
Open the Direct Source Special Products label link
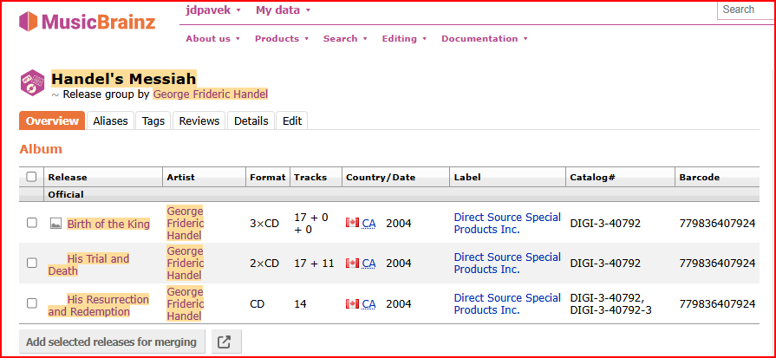pyautogui.click(x=507, y=223)
